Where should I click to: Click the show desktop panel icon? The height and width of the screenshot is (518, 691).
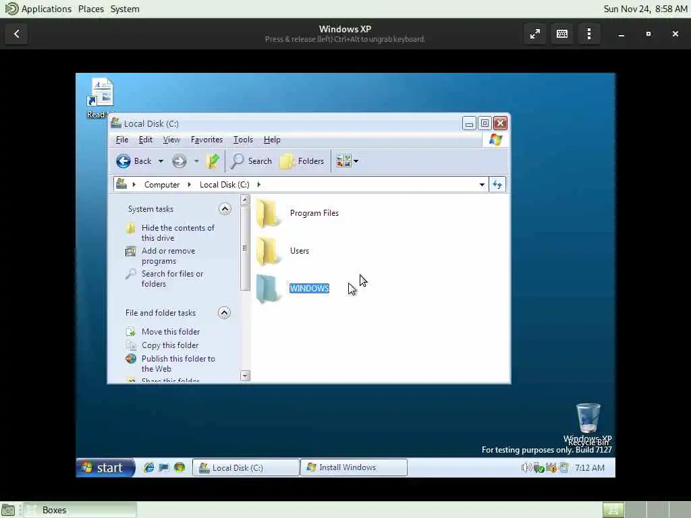(x=8, y=510)
